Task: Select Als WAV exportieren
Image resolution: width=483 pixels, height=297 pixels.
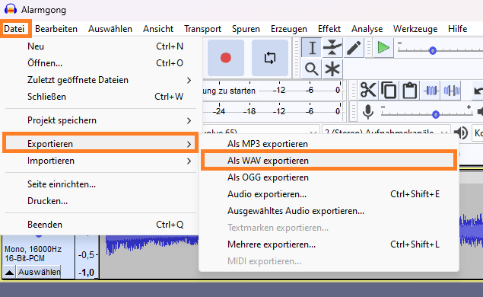Action: [329, 161]
